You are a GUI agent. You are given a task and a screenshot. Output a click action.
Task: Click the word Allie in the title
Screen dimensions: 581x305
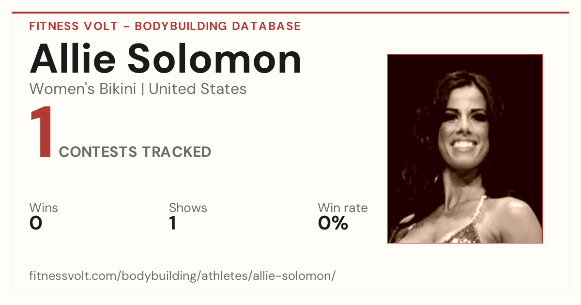(73, 59)
